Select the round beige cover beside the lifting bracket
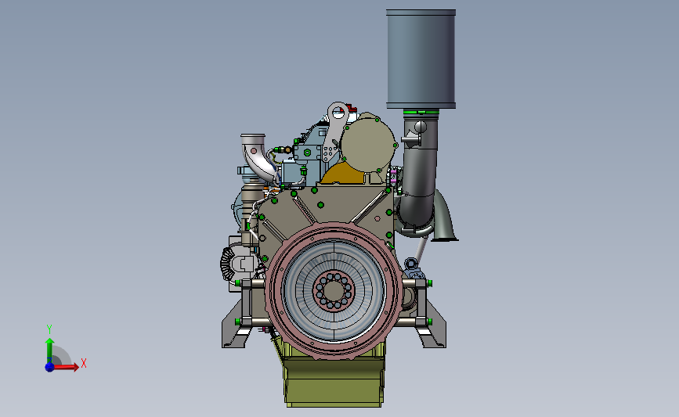The width and height of the screenshot is (679, 417). tap(367, 144)
